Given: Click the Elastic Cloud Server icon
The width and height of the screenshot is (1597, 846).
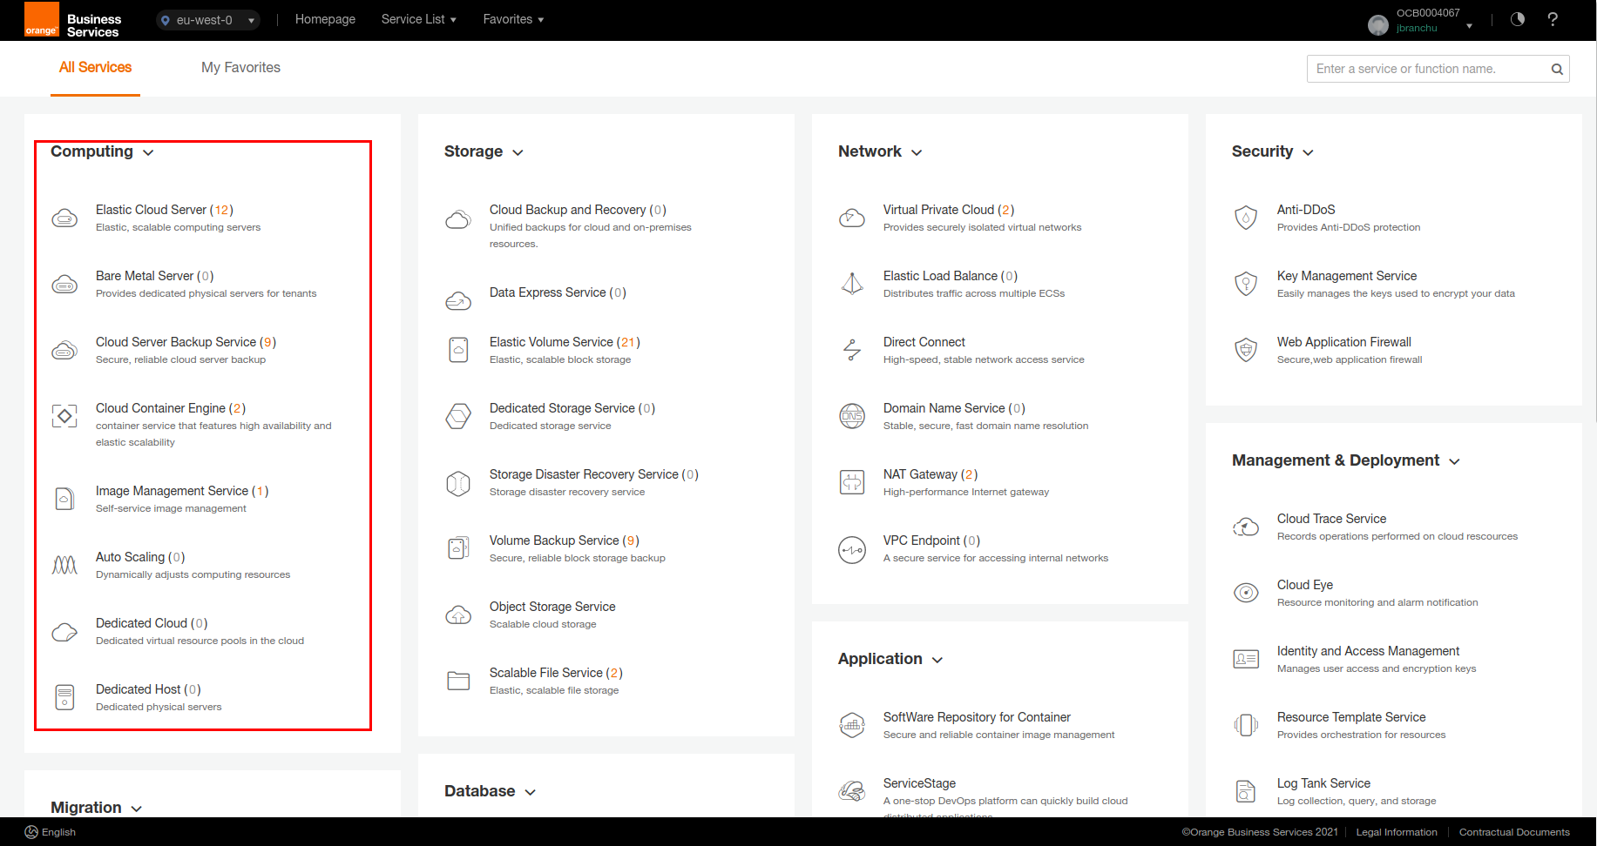Looking at the screenshot, I should (64, 218).
